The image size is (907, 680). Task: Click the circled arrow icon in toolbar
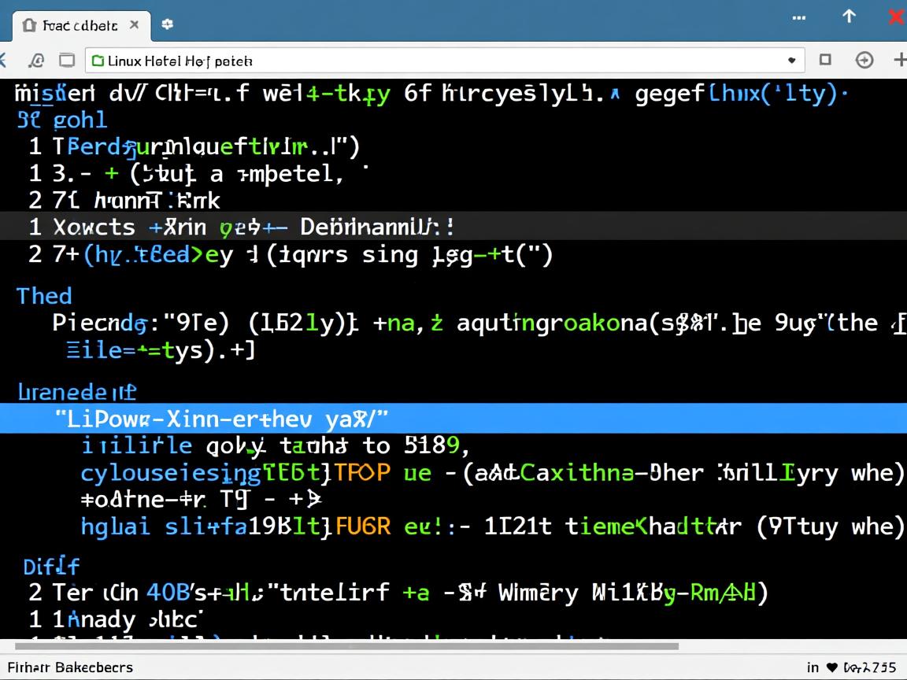[x=864, y=61]
